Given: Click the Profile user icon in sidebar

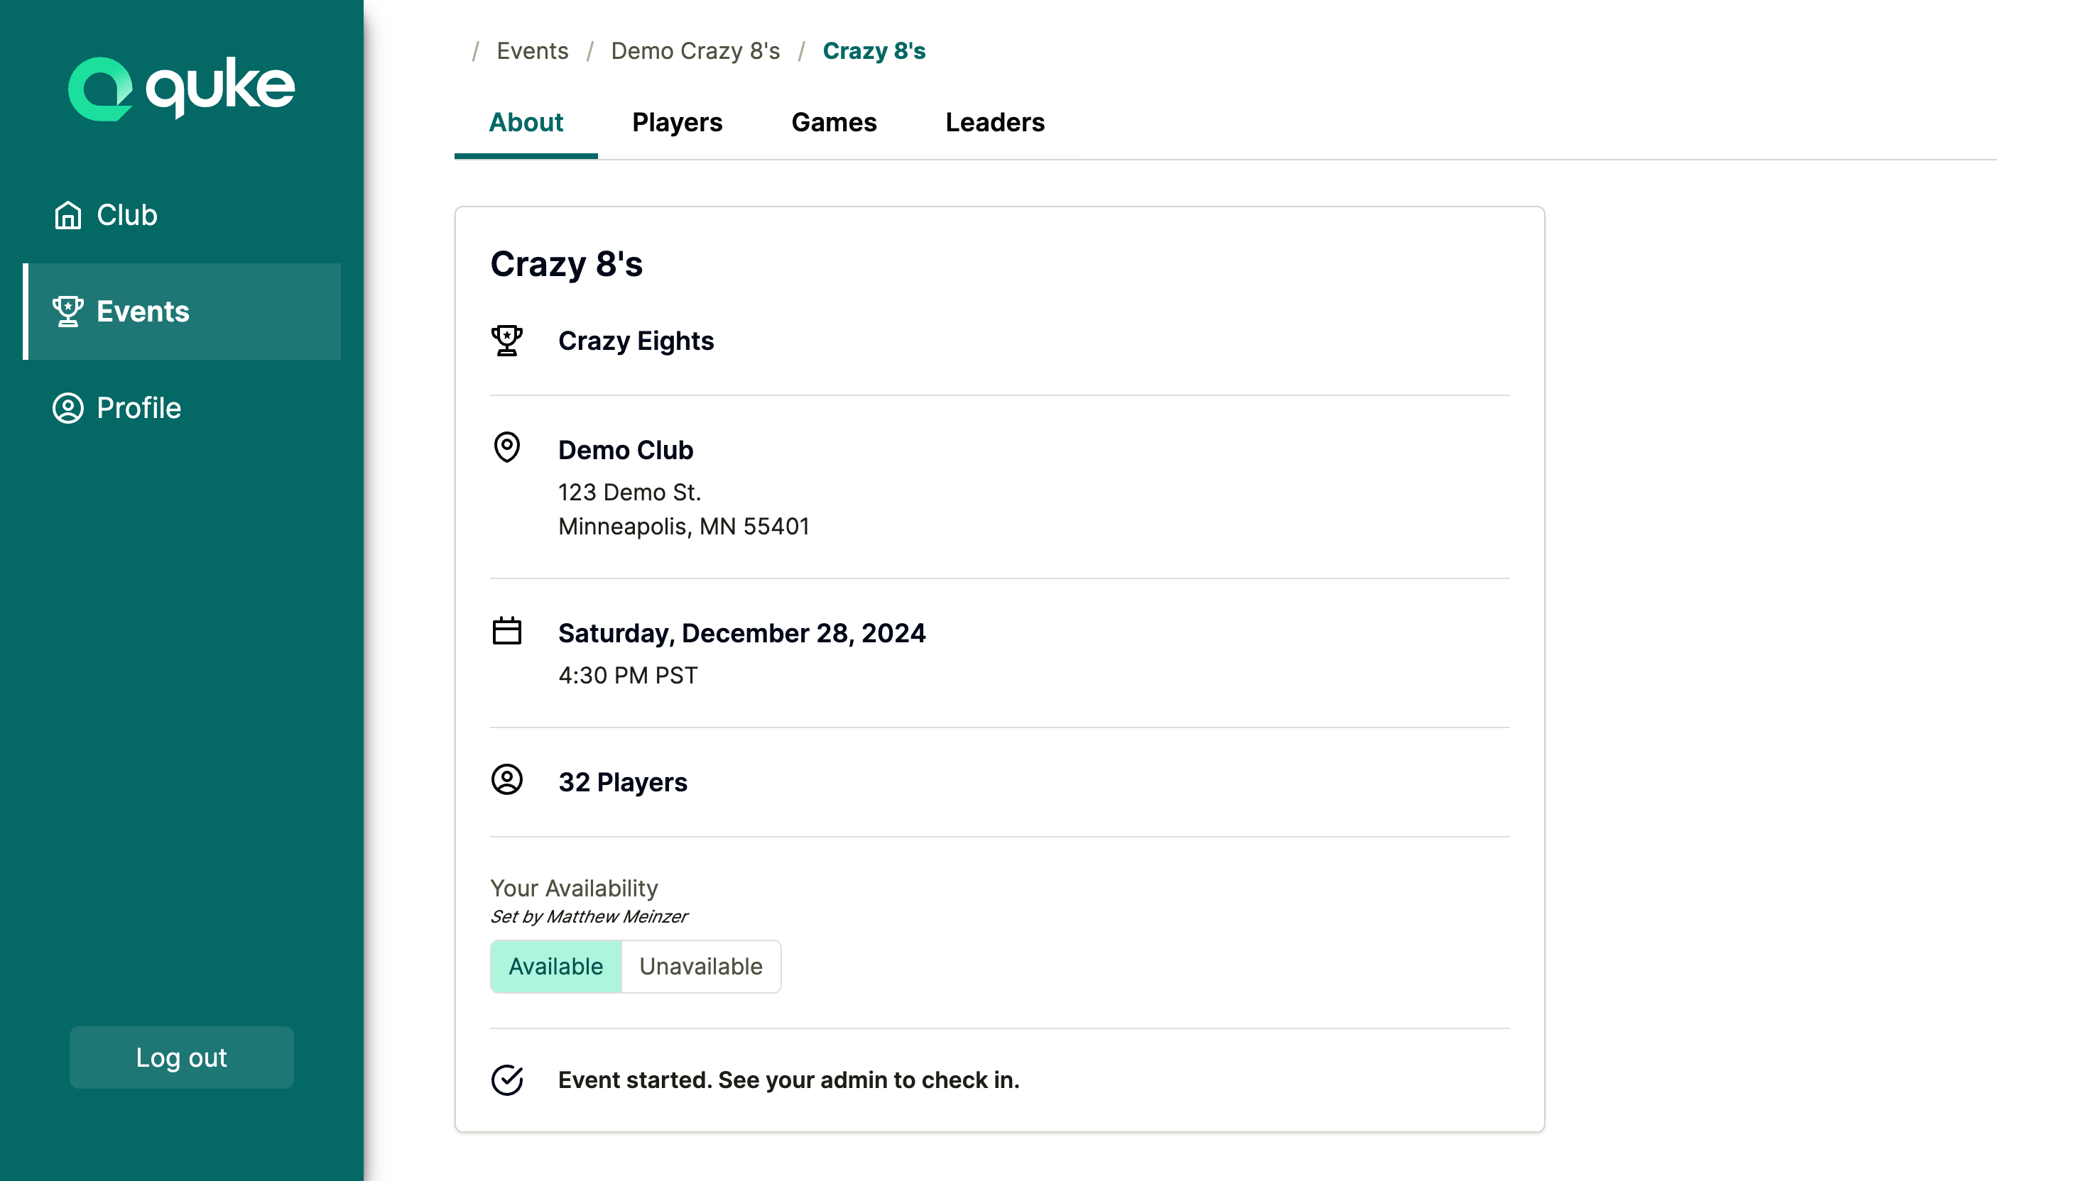Looking at the screenshot, I should tap(68, 408).
